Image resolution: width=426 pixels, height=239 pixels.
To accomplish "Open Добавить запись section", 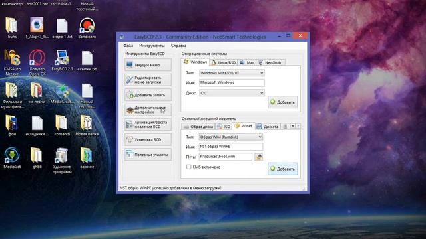I will point(148,95).
